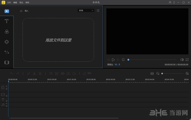
Task: Click the blue playhead marker at 00:00:00.00
Action: click(9, 81)
